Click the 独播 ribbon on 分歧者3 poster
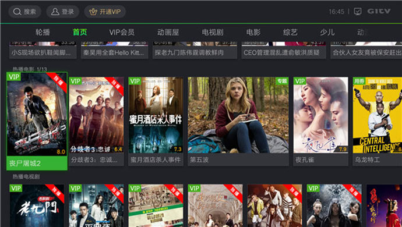Image resolution: width=402 pixels, height=227 pixels. 115,86
